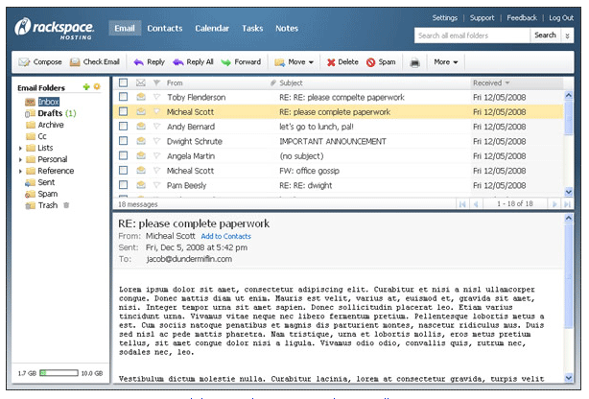Expand the Reference folder
The height and width of the screenshot is (399, 589).
(x=20, y=172)
